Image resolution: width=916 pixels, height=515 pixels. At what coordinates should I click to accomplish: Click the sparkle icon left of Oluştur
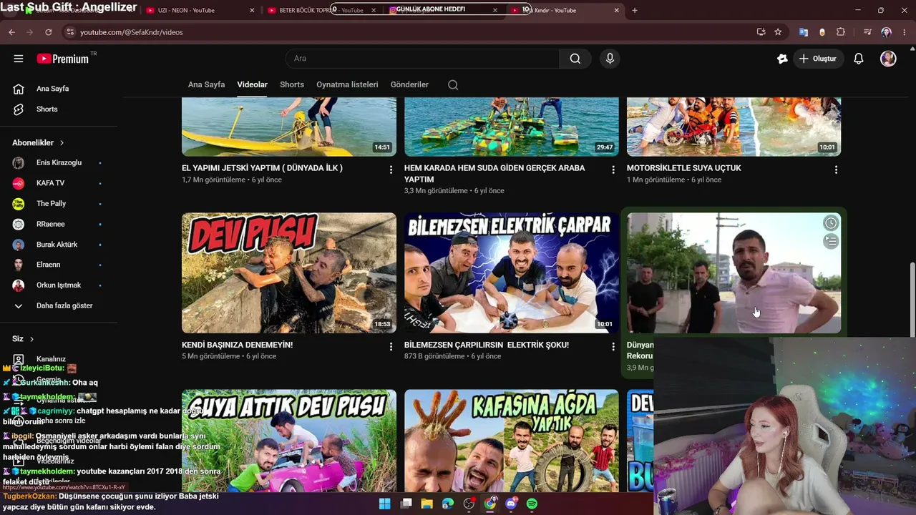782,59
